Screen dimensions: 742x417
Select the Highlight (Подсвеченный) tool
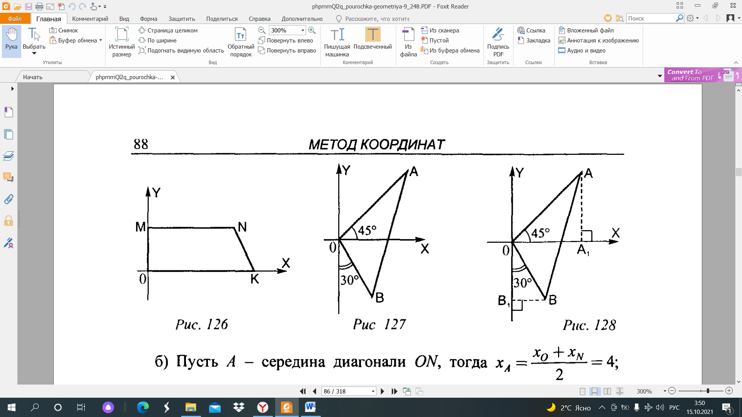coord(373,39)
